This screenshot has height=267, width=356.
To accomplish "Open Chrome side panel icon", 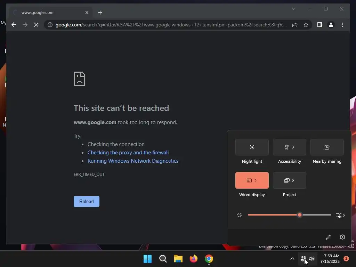I will pyautogui.click(x=320, y=25).
